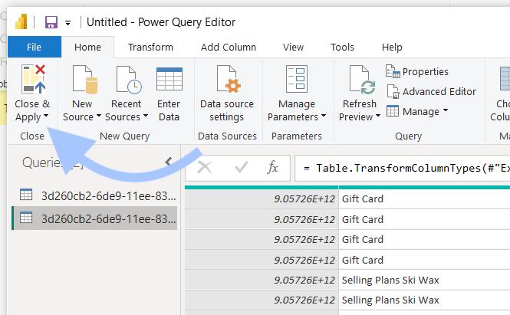Select the 9.05726E+12 cell in first row

click(x=262, y=199)
